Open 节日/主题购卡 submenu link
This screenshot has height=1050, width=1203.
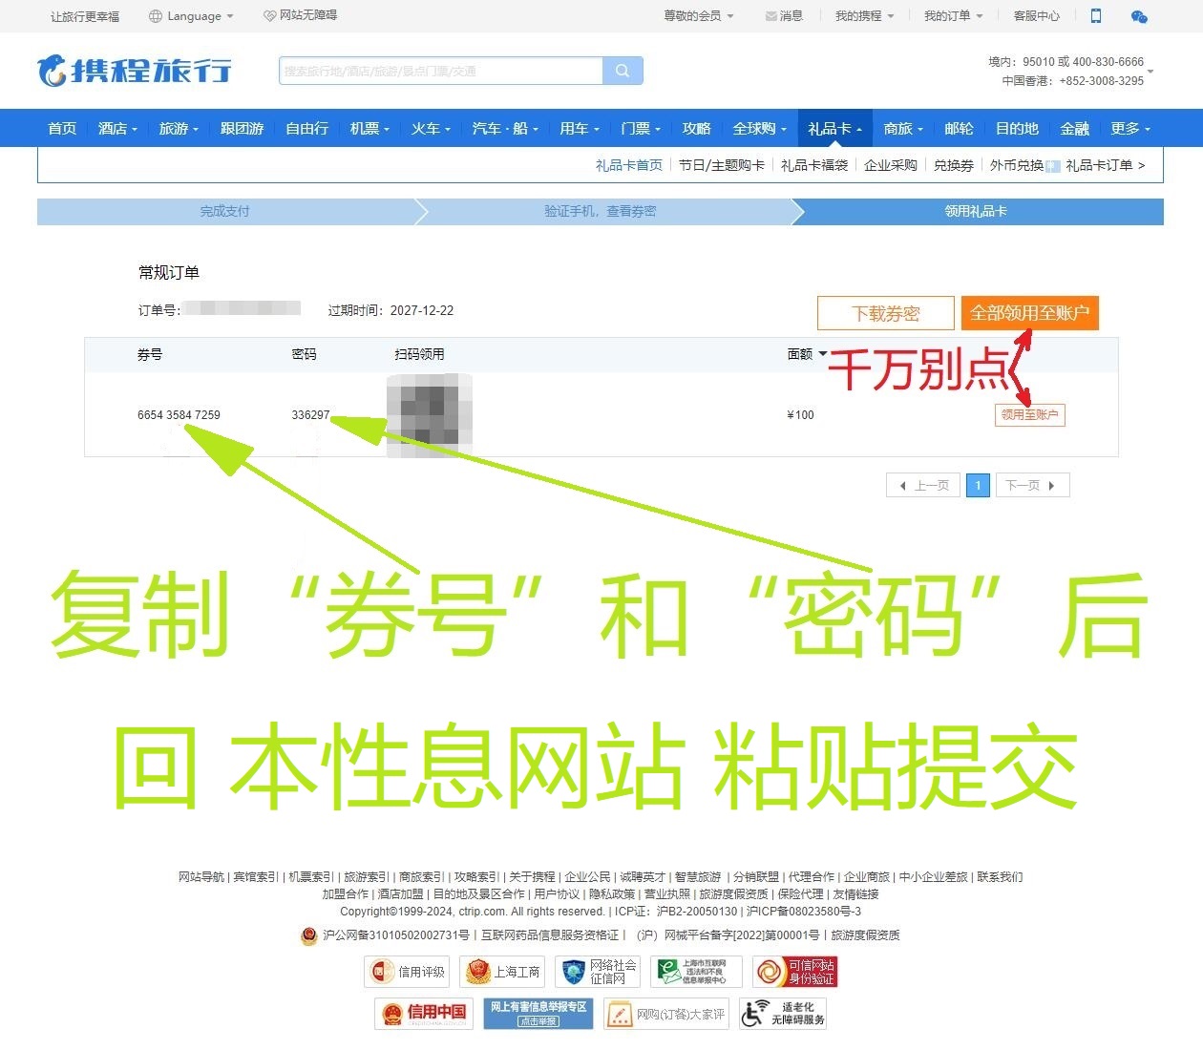point(722,165)
